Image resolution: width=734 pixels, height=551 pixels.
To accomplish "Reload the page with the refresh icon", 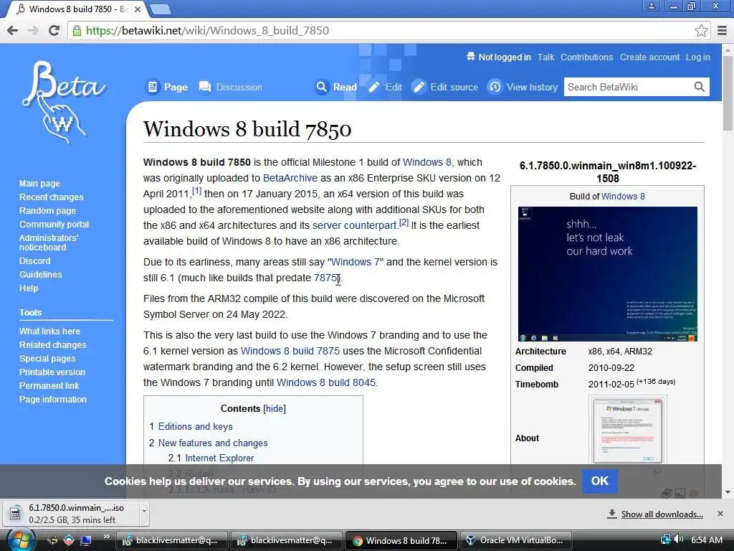I will click(54, 30).
